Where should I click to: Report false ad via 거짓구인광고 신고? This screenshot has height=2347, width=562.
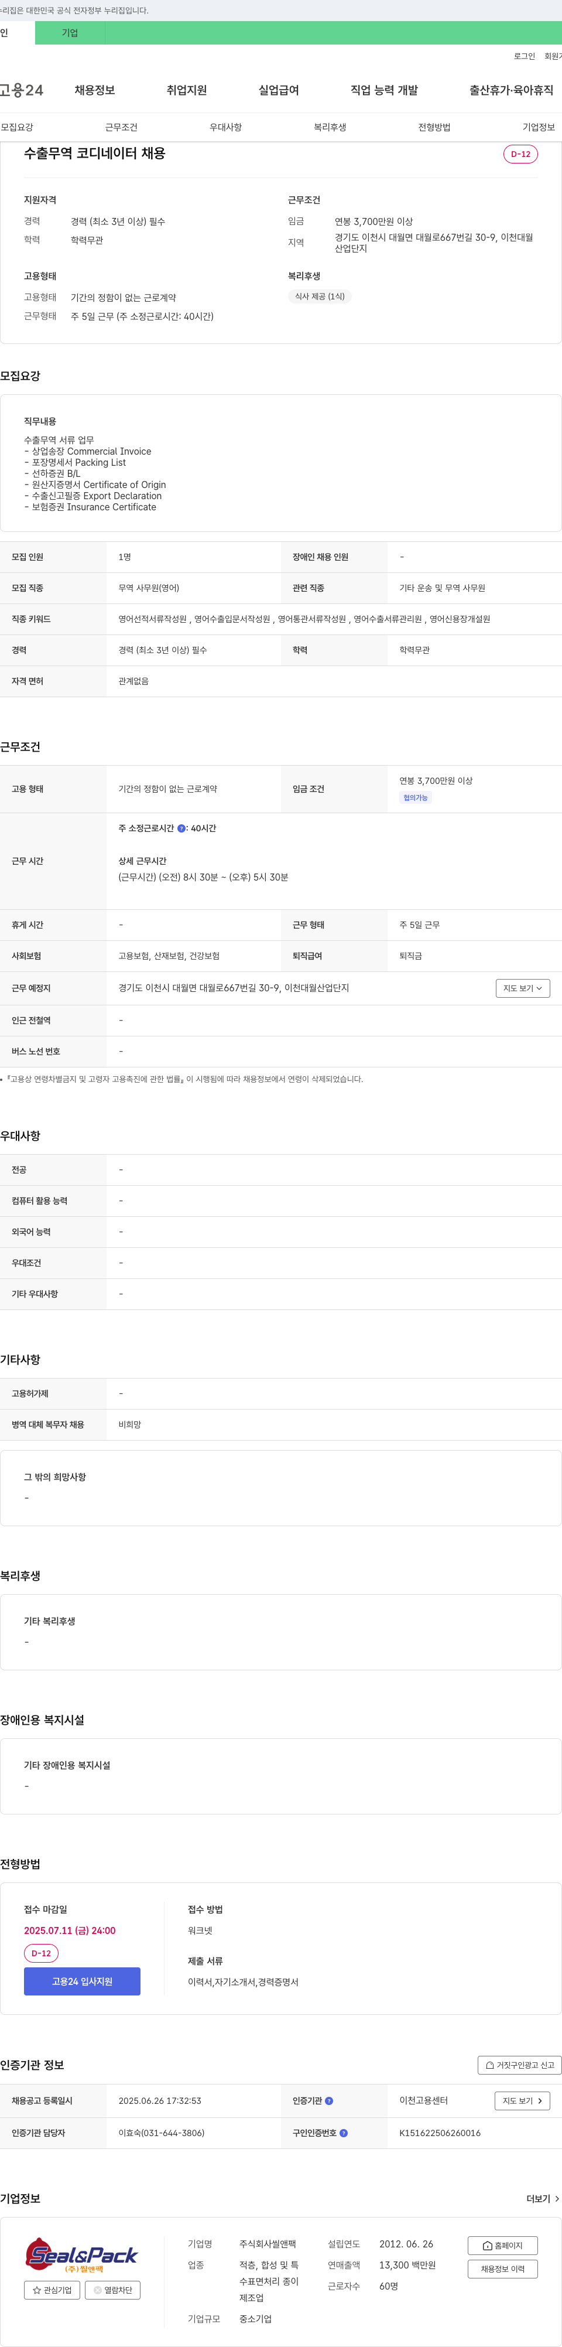click(x=519, y=2065)
